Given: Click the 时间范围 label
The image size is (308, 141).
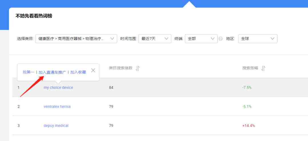Looking at the screenshot, I should click(x=128, y=39).
